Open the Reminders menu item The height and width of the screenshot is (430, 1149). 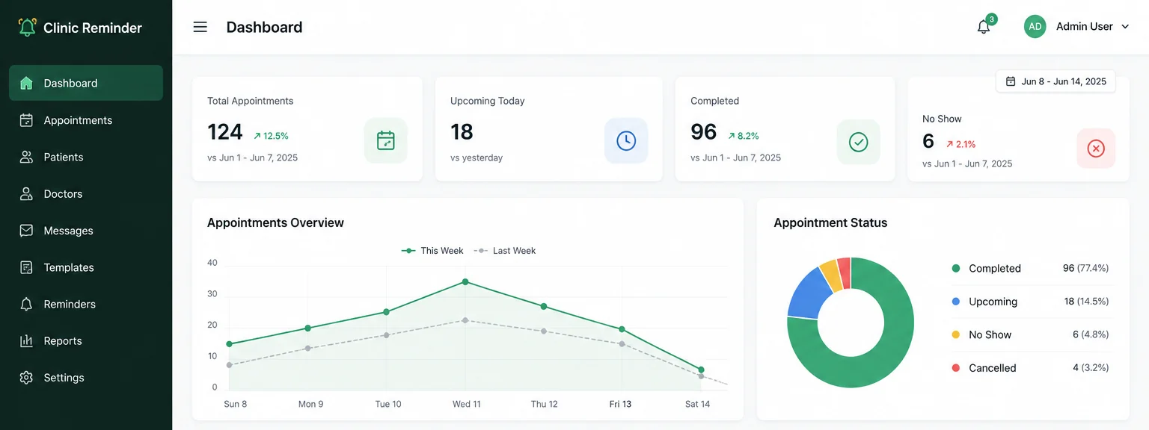pyautogui.click(x=86, y=304)
